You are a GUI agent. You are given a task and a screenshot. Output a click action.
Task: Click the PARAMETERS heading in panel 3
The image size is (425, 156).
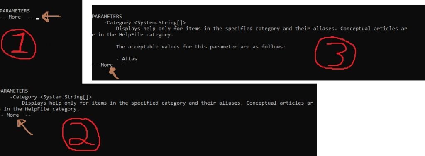click(x=107, y=17)
